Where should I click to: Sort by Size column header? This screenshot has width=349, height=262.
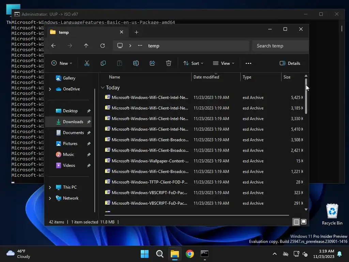287,77
